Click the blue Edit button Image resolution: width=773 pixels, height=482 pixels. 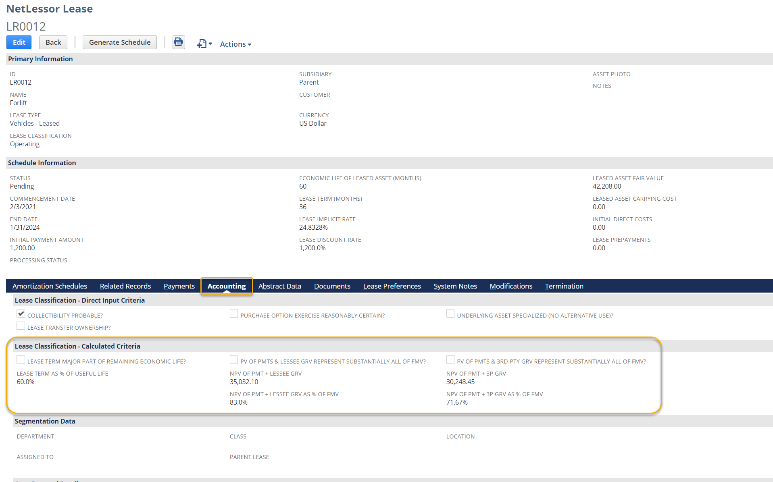[19, 42]
